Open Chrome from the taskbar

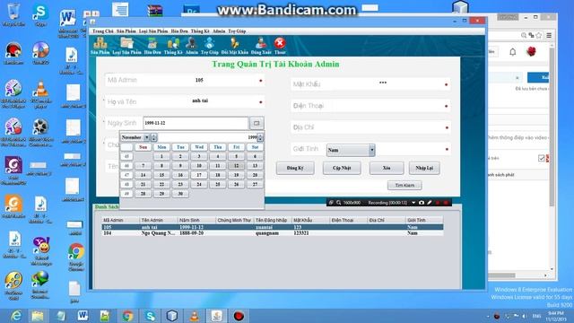127,316
